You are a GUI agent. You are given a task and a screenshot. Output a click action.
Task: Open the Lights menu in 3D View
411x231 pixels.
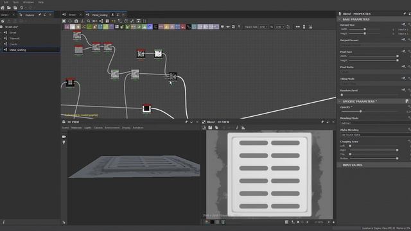pos(88,128)
